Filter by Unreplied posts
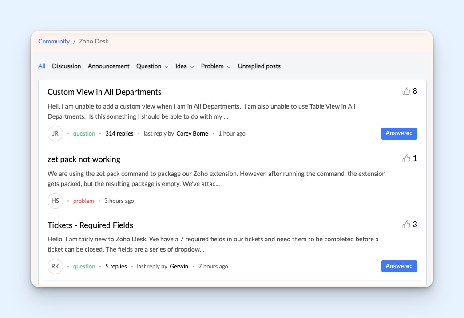The image size is (464, 318). [x=259, y=66]
